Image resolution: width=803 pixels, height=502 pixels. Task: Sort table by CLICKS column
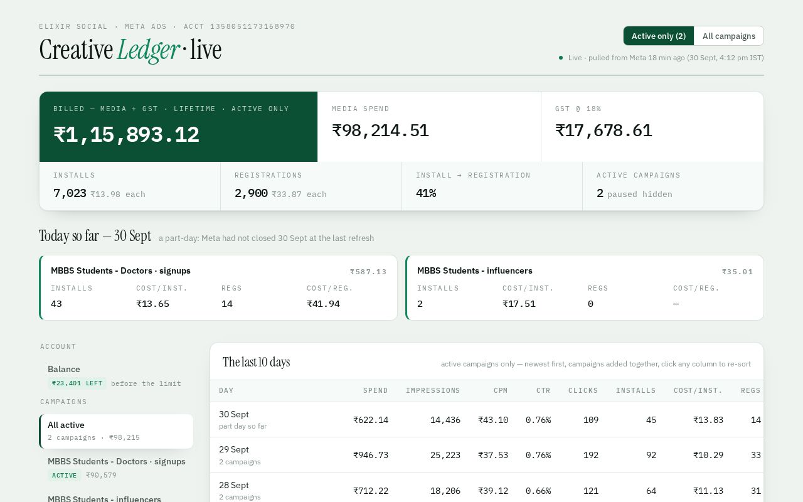coord(583,390)
